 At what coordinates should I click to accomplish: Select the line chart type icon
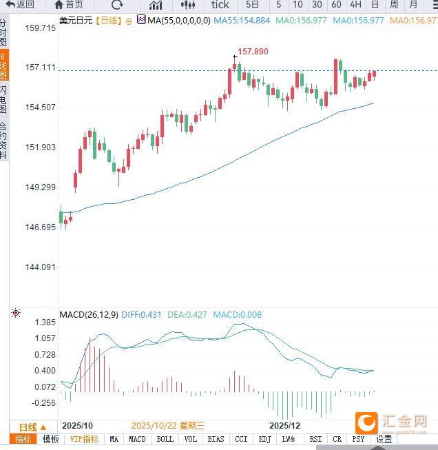(x=156, y=5)
